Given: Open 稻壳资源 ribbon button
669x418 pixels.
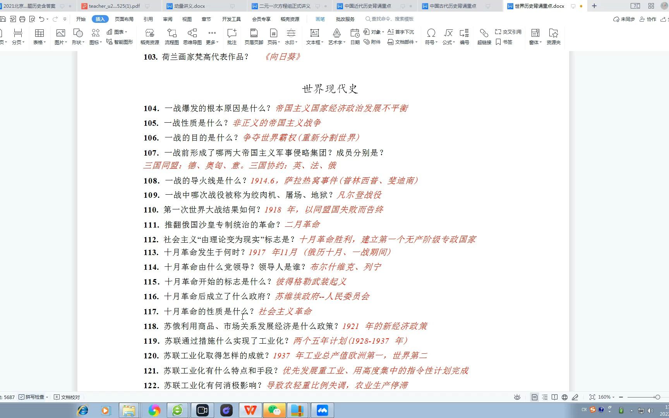Looking at the screenshot, I should click(x=150, y=37).
